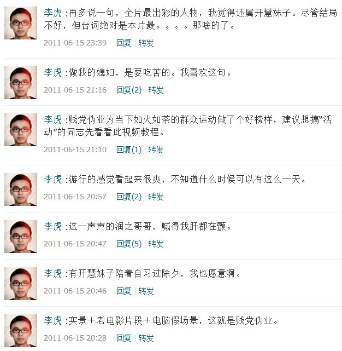Click username 李虎 on the 20:47 post
Screen dimensions: 342x351
52,226
